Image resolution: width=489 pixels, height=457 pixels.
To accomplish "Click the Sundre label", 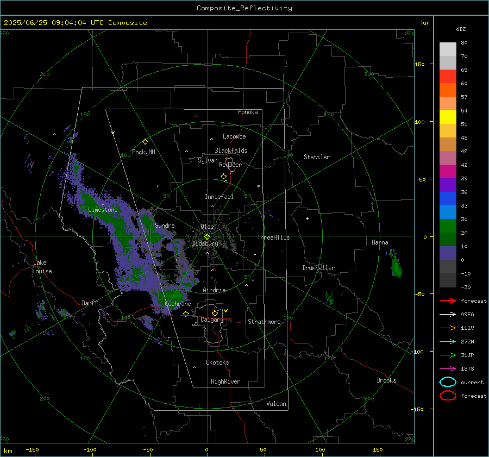I will click(165, 226).
